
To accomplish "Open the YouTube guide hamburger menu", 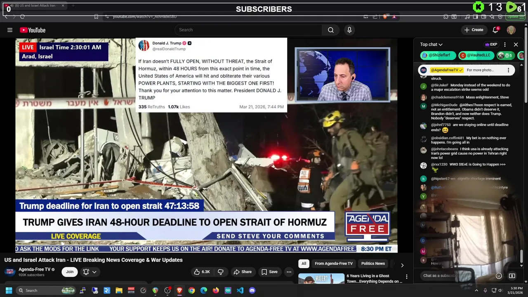I will 10,30.
